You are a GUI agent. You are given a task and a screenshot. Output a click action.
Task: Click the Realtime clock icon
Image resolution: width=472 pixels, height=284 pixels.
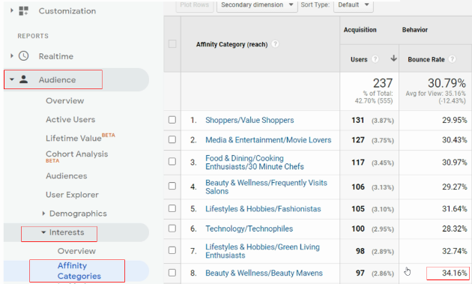pyautogui.click(x=23, y=56)
